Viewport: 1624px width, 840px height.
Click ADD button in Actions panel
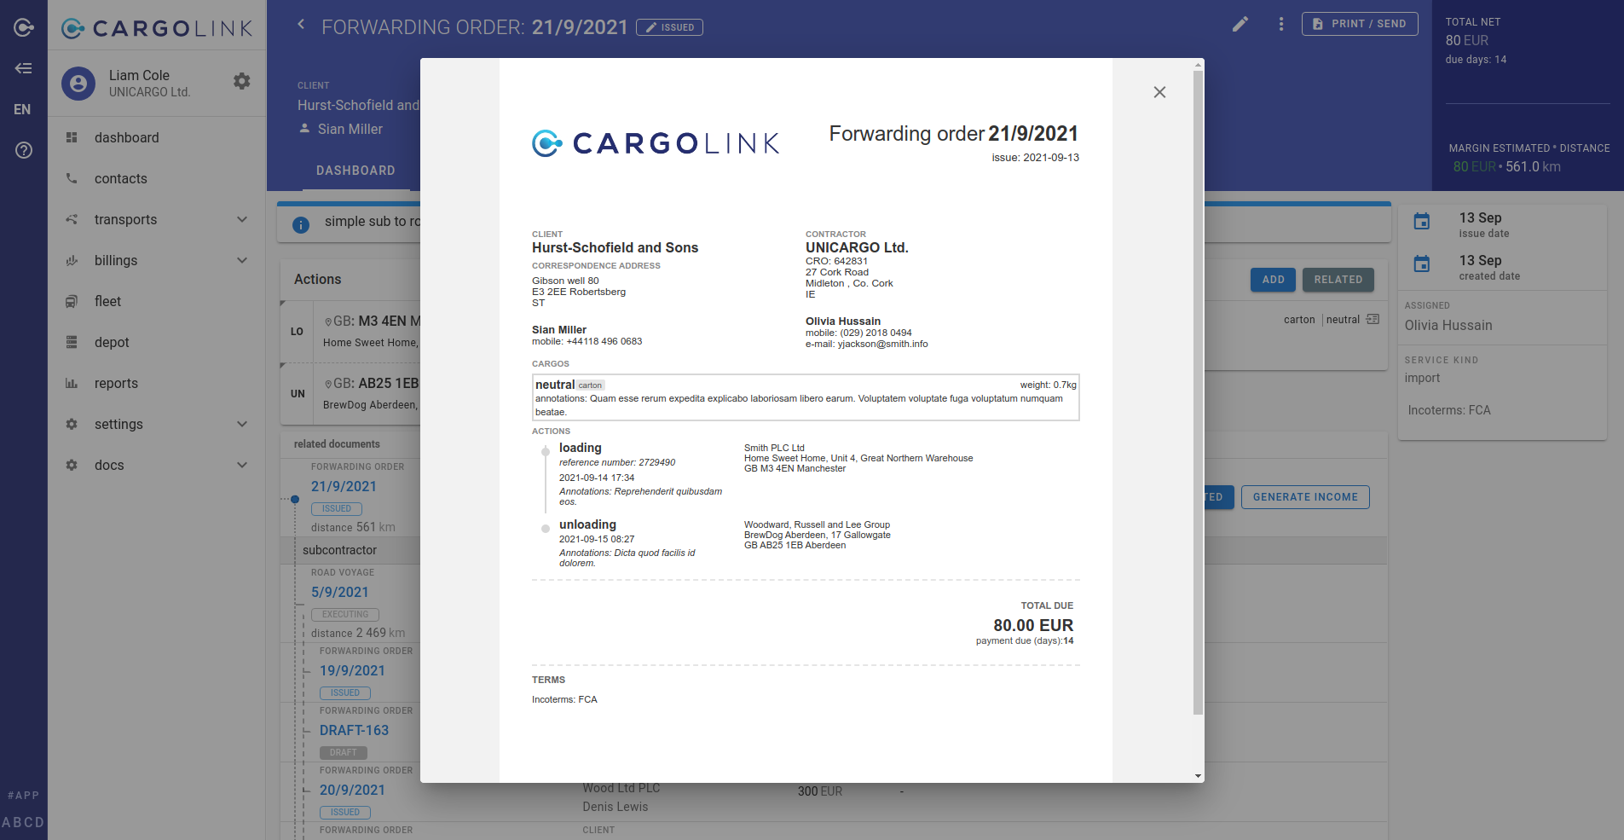(x=1273, y=280)
